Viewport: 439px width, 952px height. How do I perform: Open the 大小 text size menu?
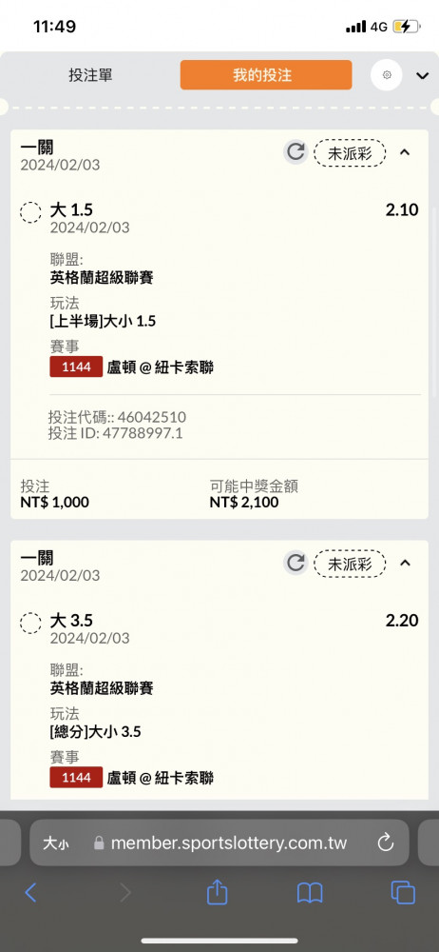[x=56, y=843]
